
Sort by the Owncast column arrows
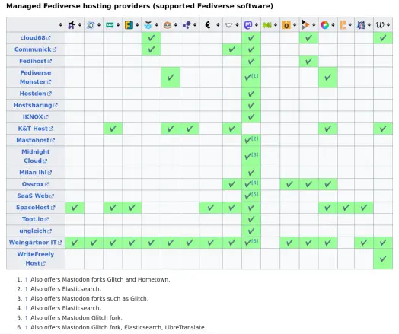295,24
